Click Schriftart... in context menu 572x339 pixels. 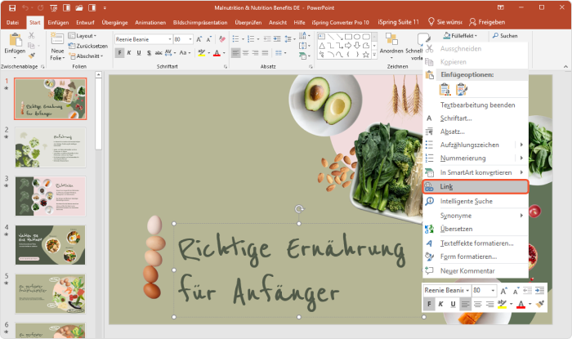point(476,118)
